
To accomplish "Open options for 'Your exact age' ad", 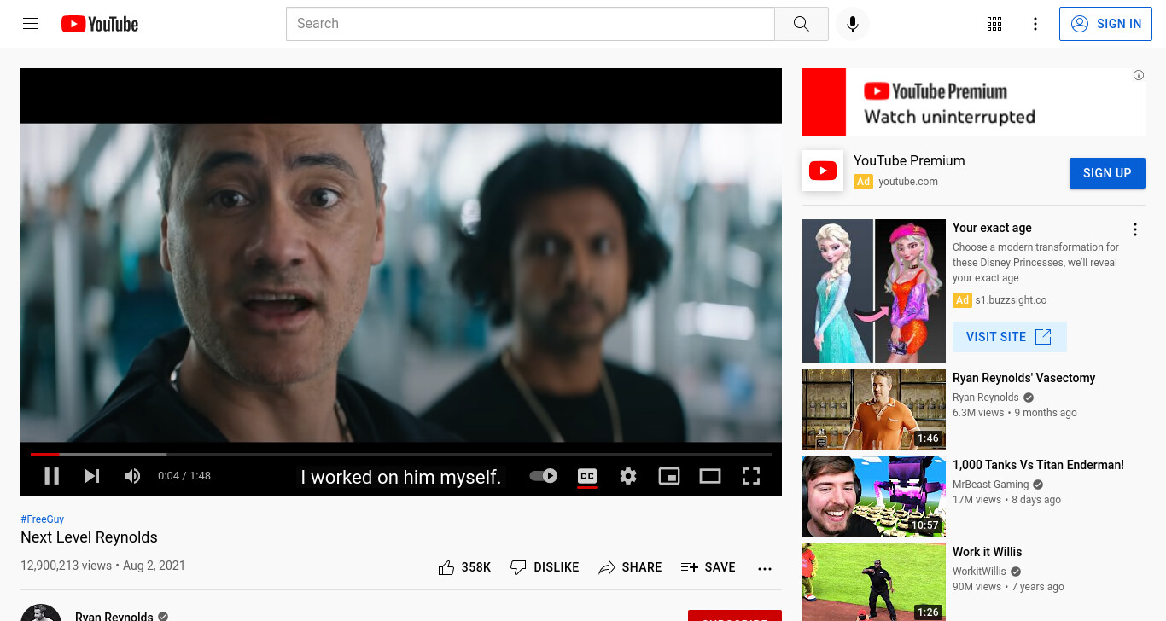I will pyautogui.click(x=1135, y=229).
